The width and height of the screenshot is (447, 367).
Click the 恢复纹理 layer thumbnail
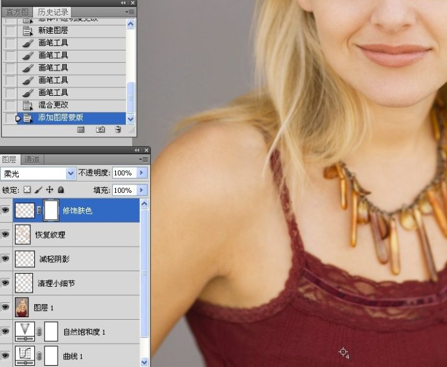tap(23, 234)
